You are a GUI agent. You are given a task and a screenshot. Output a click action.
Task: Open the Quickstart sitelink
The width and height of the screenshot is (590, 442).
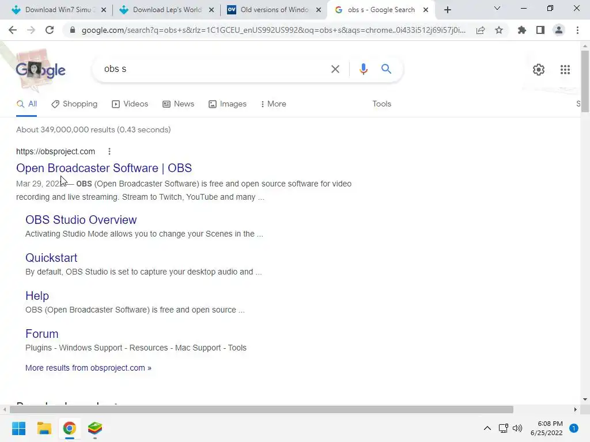pos(51,258)
